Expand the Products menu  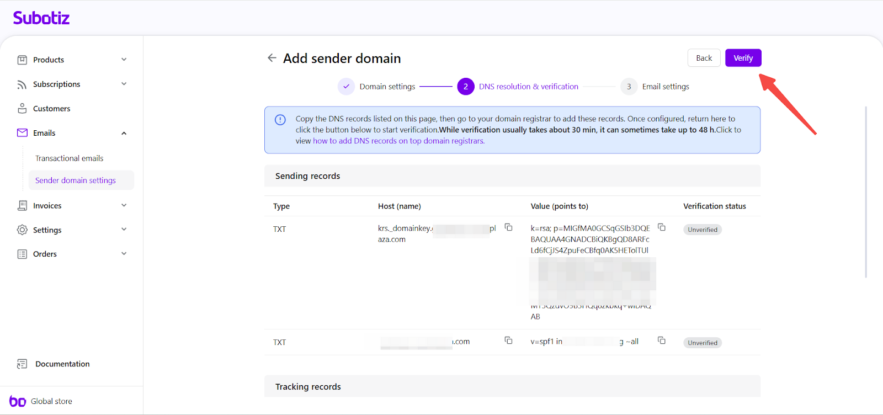click(x=124, y=60)
